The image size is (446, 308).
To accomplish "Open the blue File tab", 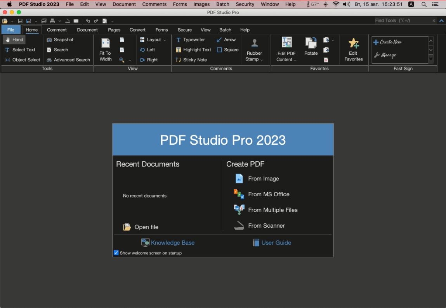I will (x=11, y=30).
